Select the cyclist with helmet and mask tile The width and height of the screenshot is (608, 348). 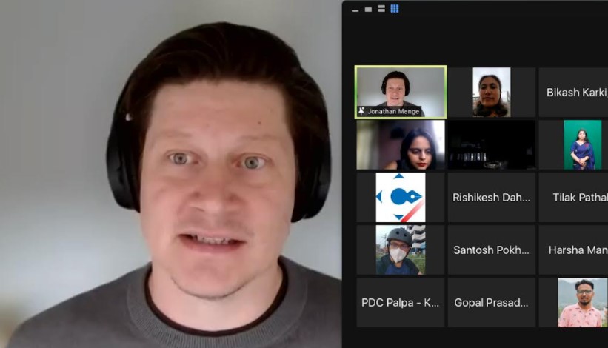pyautogui.click(x=401, y=250)
